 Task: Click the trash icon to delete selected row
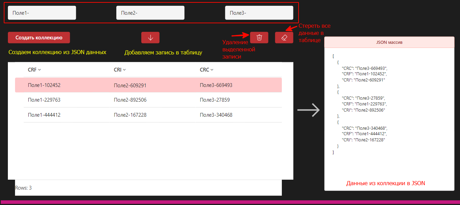point(259,38)
